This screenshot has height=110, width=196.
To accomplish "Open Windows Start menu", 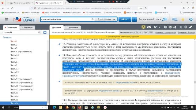I will pyautogui.click(x=3, y=107).
